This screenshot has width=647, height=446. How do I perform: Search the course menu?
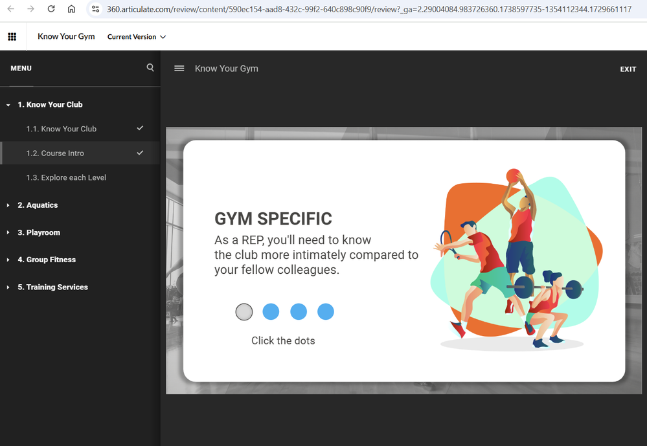pyautogui.click(x=150, y=67)
